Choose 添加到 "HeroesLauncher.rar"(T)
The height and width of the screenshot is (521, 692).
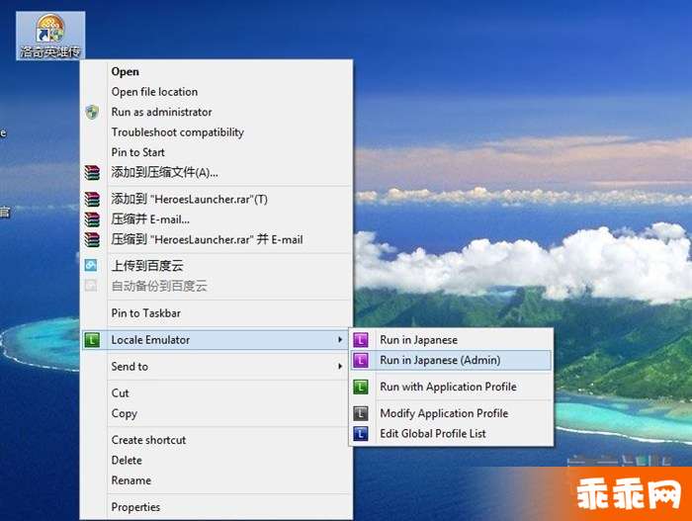[189, 199]
